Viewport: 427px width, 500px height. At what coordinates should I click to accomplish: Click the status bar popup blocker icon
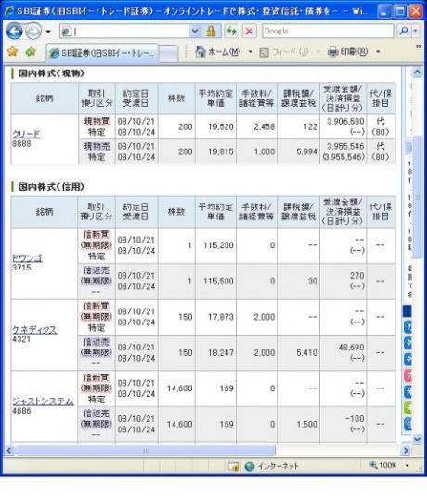tap(233, 467)
